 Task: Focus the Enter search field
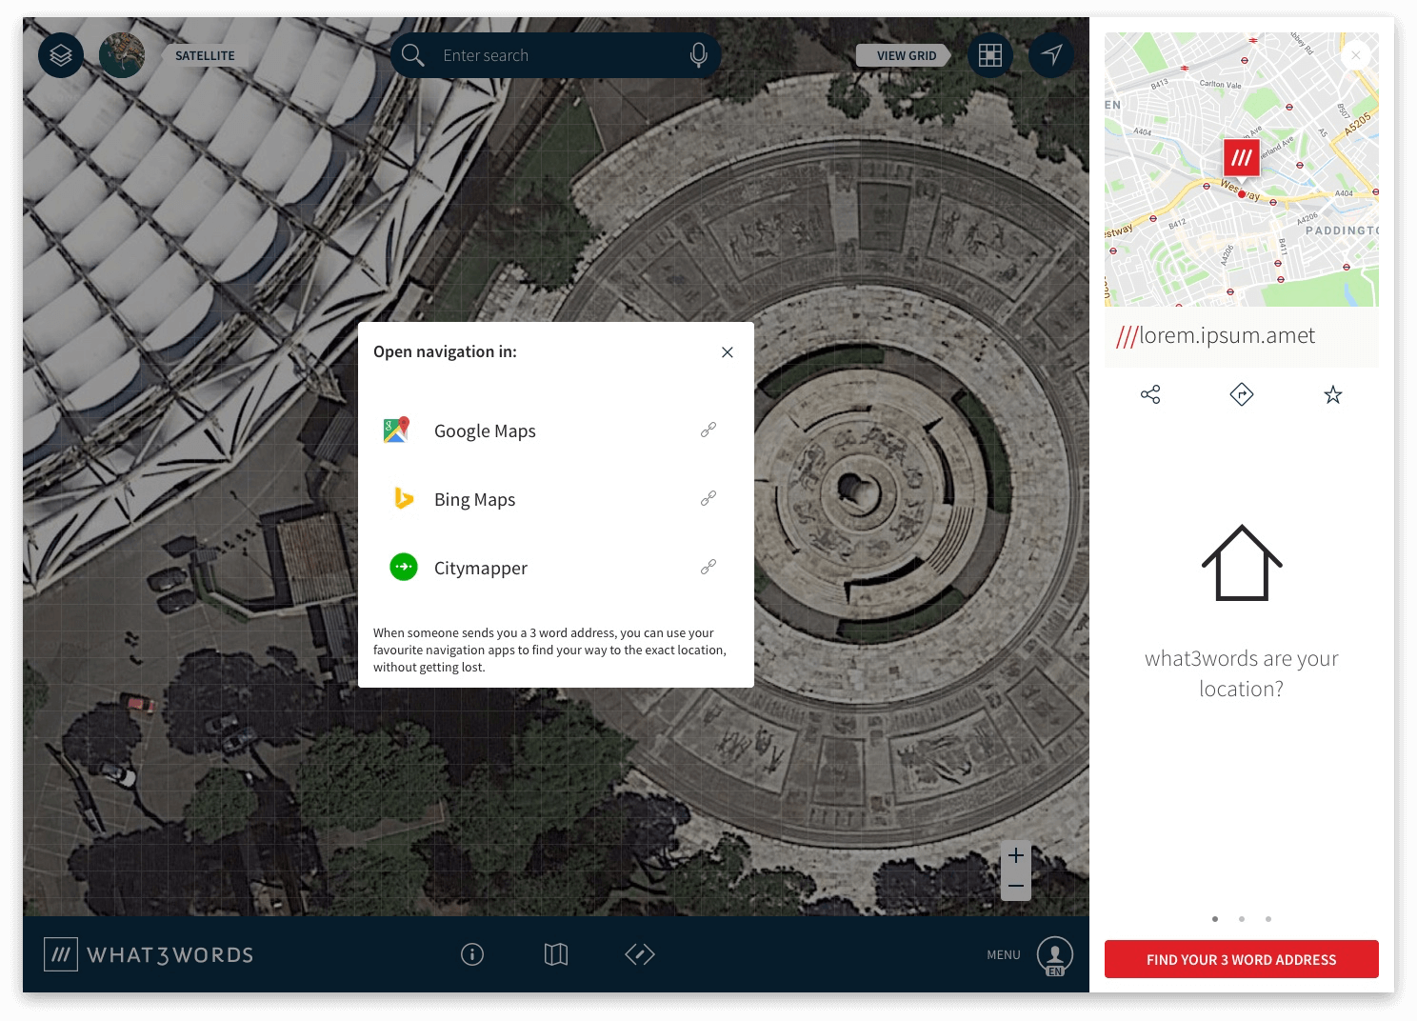[x=555, y=55]
